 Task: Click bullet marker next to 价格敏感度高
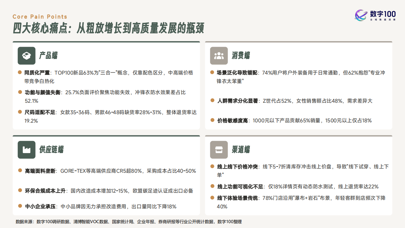click(x=212, y=120)
